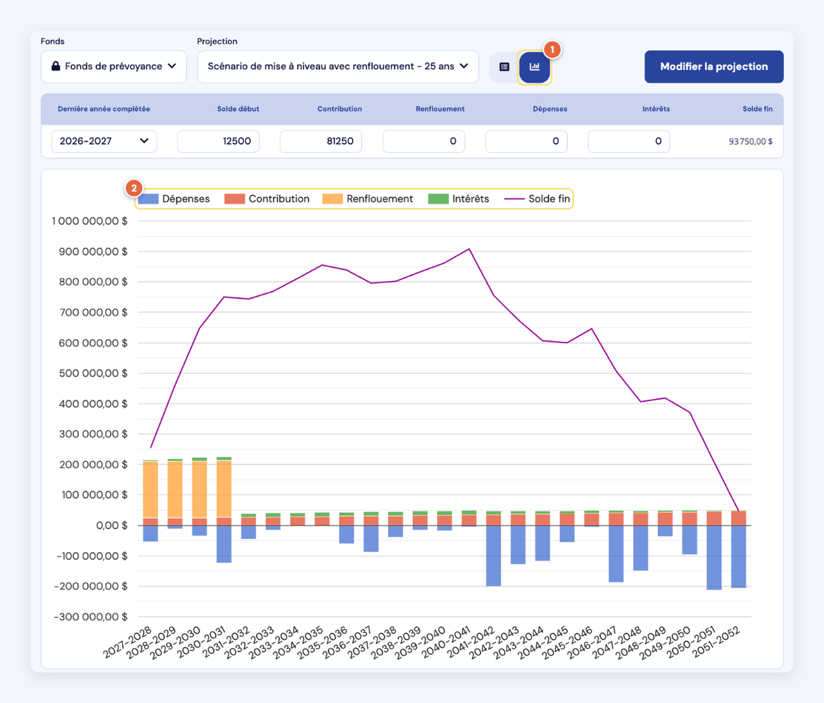Edit the Dépenses amount field
The width and height of the screenshot is (824, 703).
point(526,141)
